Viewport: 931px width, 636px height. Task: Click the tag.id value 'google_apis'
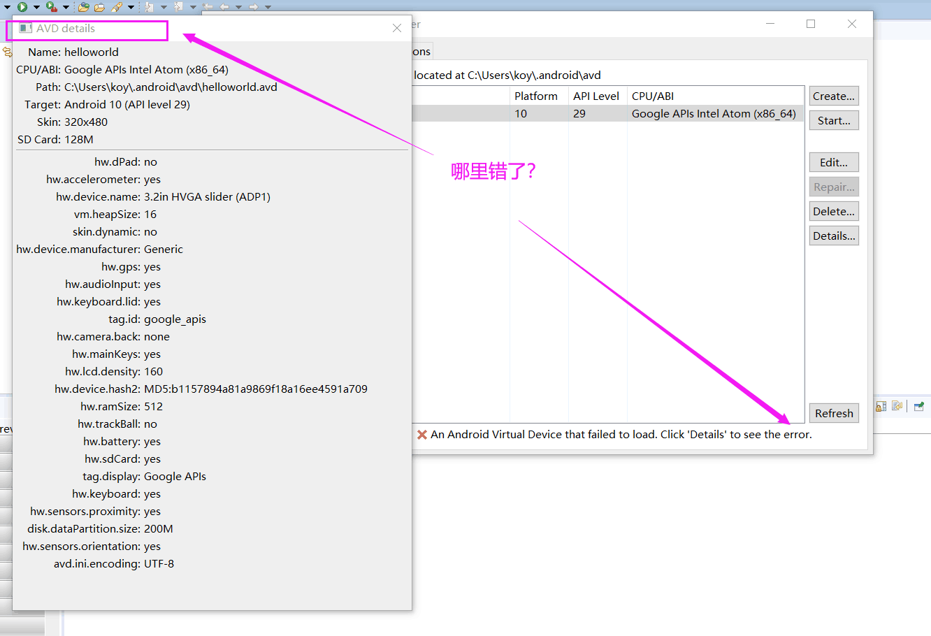click(x=175, y=319)
